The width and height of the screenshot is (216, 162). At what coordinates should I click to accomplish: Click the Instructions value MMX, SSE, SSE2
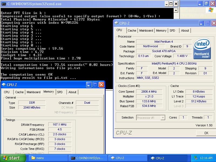(174, 78)
